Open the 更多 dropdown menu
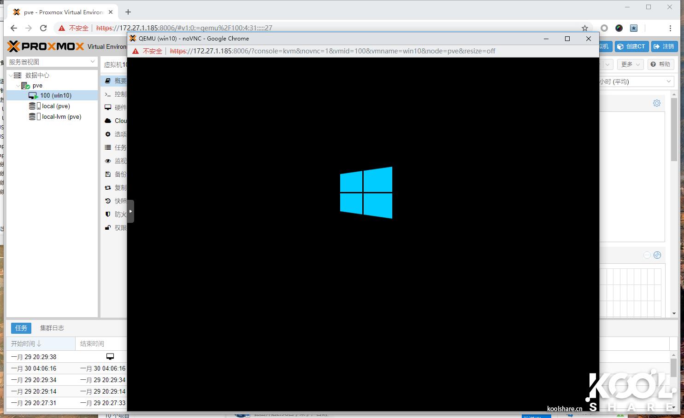 (x=631, y=64)
